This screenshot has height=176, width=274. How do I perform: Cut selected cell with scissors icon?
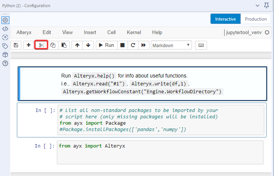[x=41, y=45]
